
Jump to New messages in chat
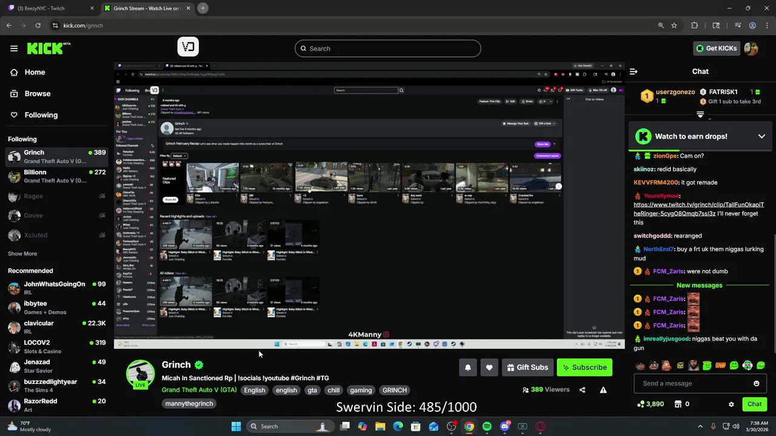point(700,285)
